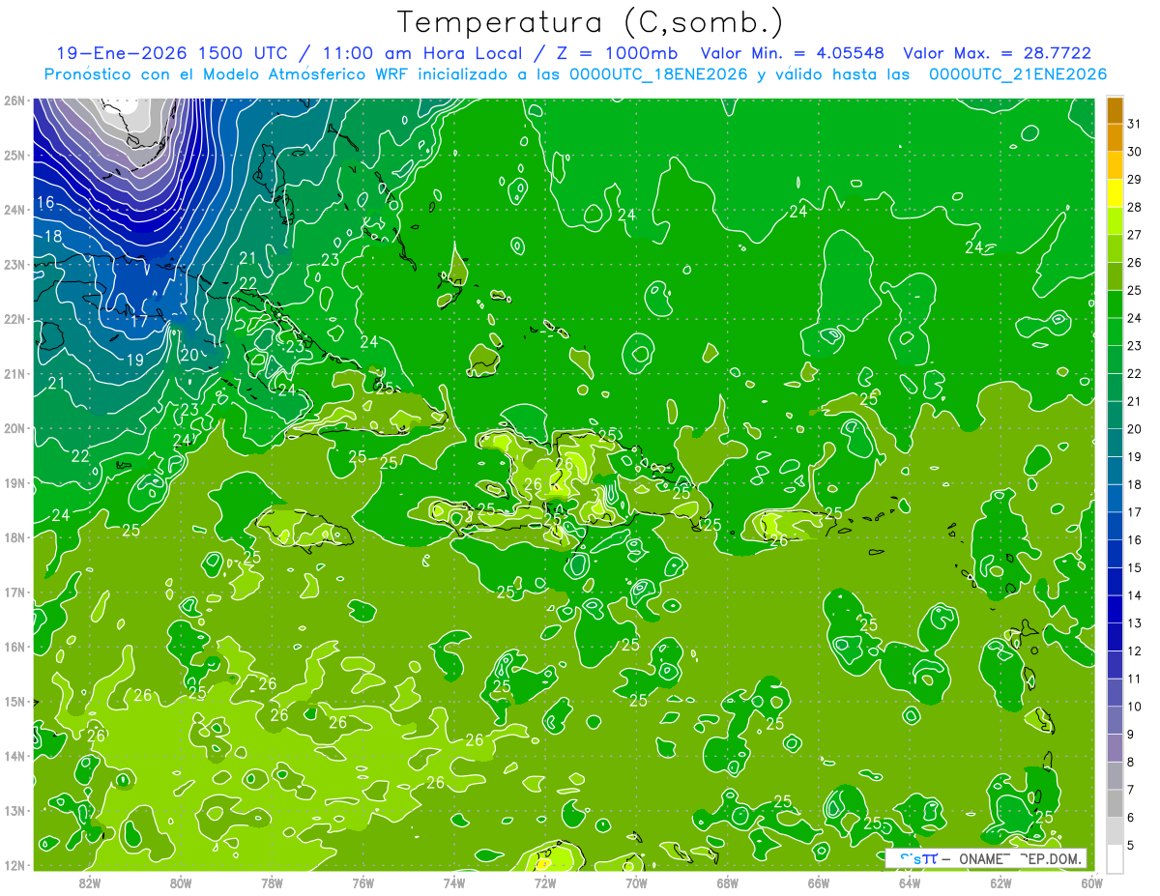The height and width of the screenshot is (896, 1160).
Task: Click legend scale value 13
Action: (x=1134, y=622)
